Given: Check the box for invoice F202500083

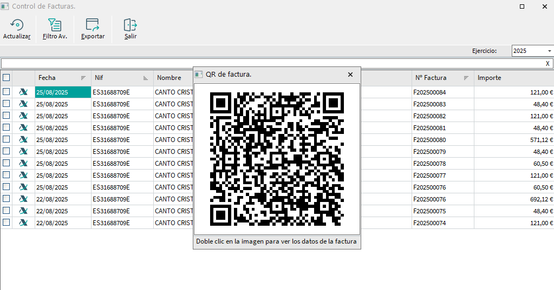Looking at the screenshot, I should pyautogui.click(x=6, y=104).
